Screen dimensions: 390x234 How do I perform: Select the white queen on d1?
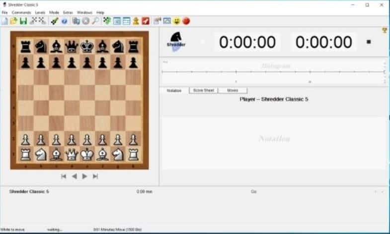[72, 154]
